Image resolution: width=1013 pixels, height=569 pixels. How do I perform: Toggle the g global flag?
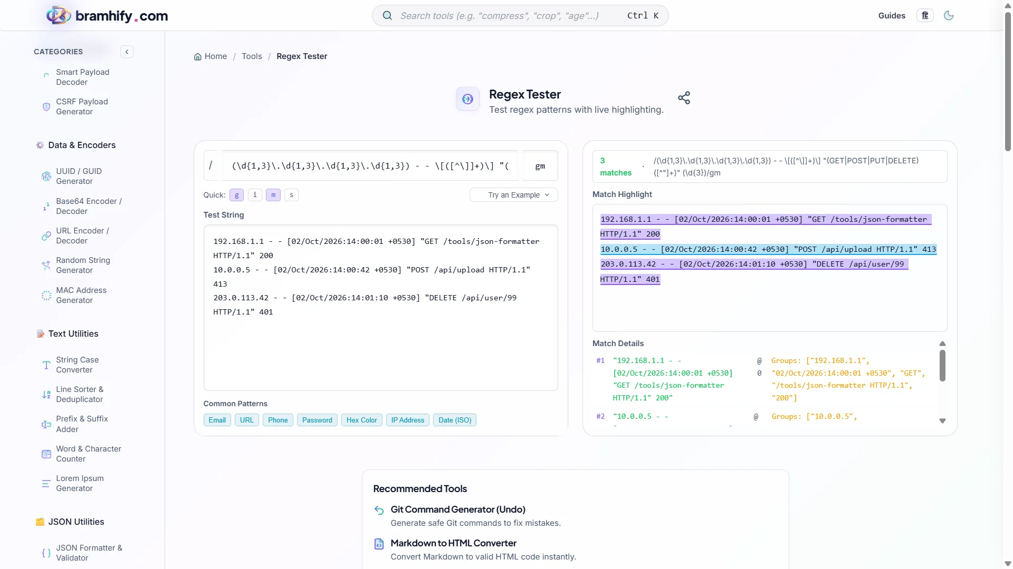click(x=236, y=195)
